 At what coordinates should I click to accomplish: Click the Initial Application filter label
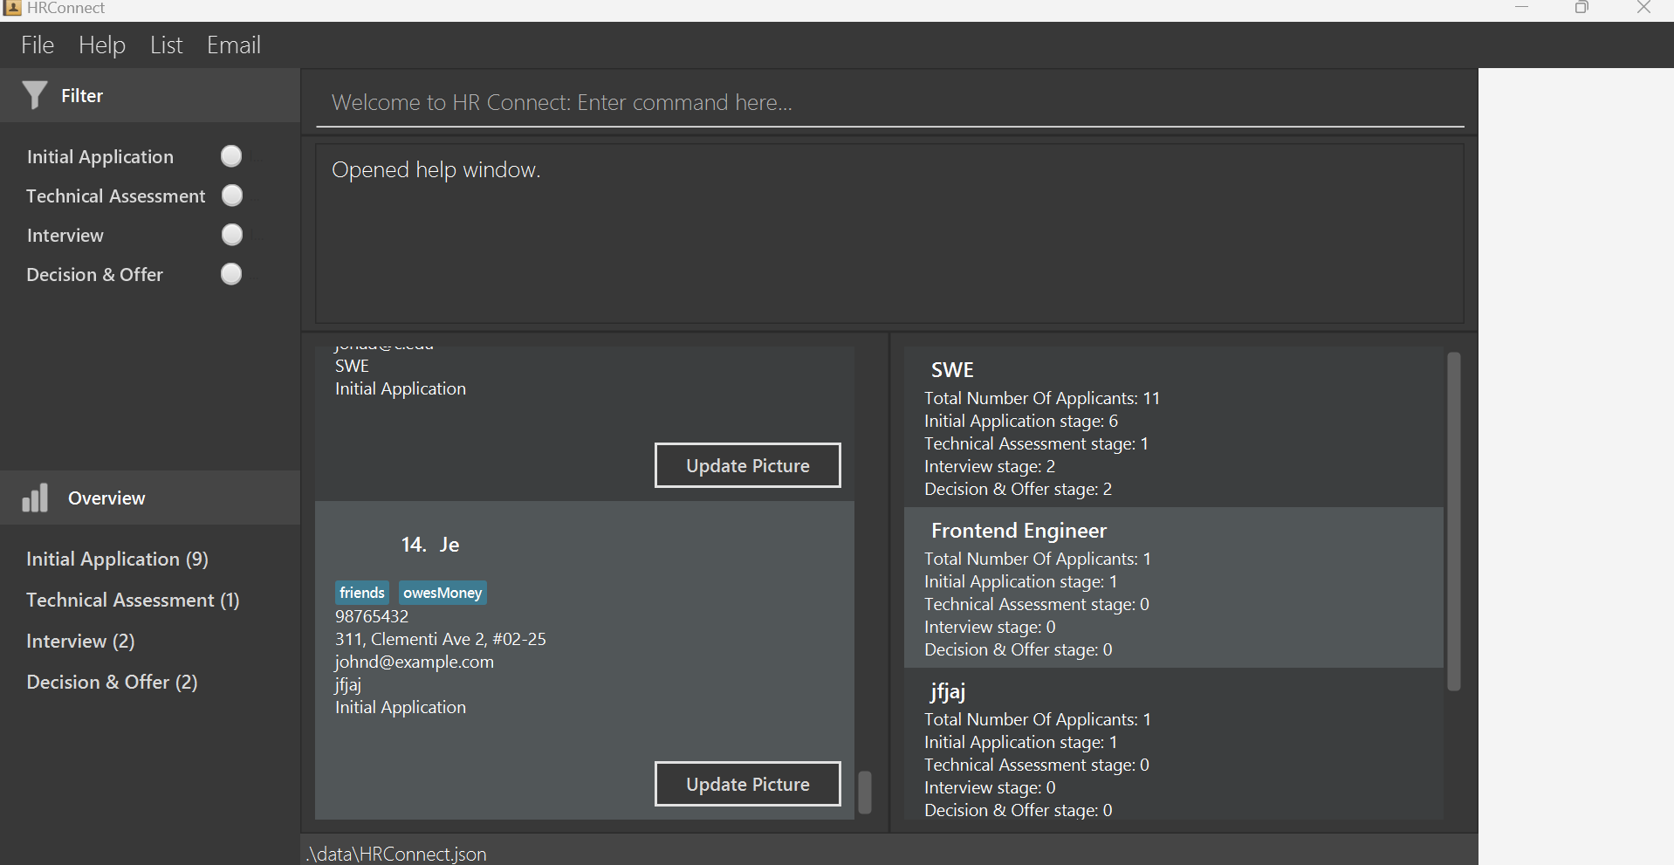click(100, 156)
